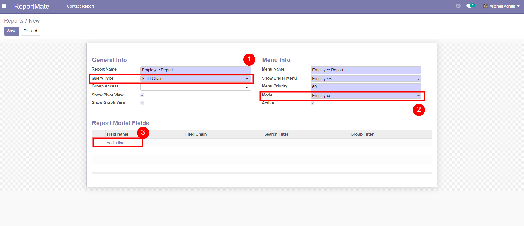This screenshot has width=524, height=226.
Task: Click the Menu Priority field
Action: 365,87
